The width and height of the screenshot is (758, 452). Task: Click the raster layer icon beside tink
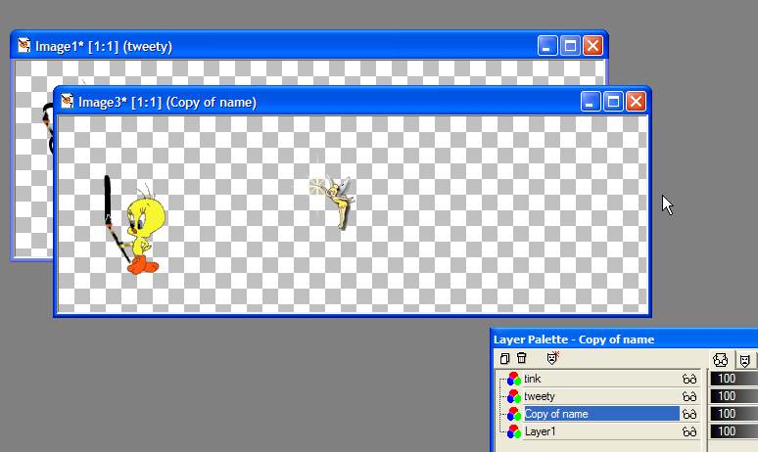(514, 379)
